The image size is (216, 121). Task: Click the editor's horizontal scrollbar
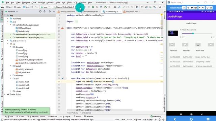(x=100, y=110)
